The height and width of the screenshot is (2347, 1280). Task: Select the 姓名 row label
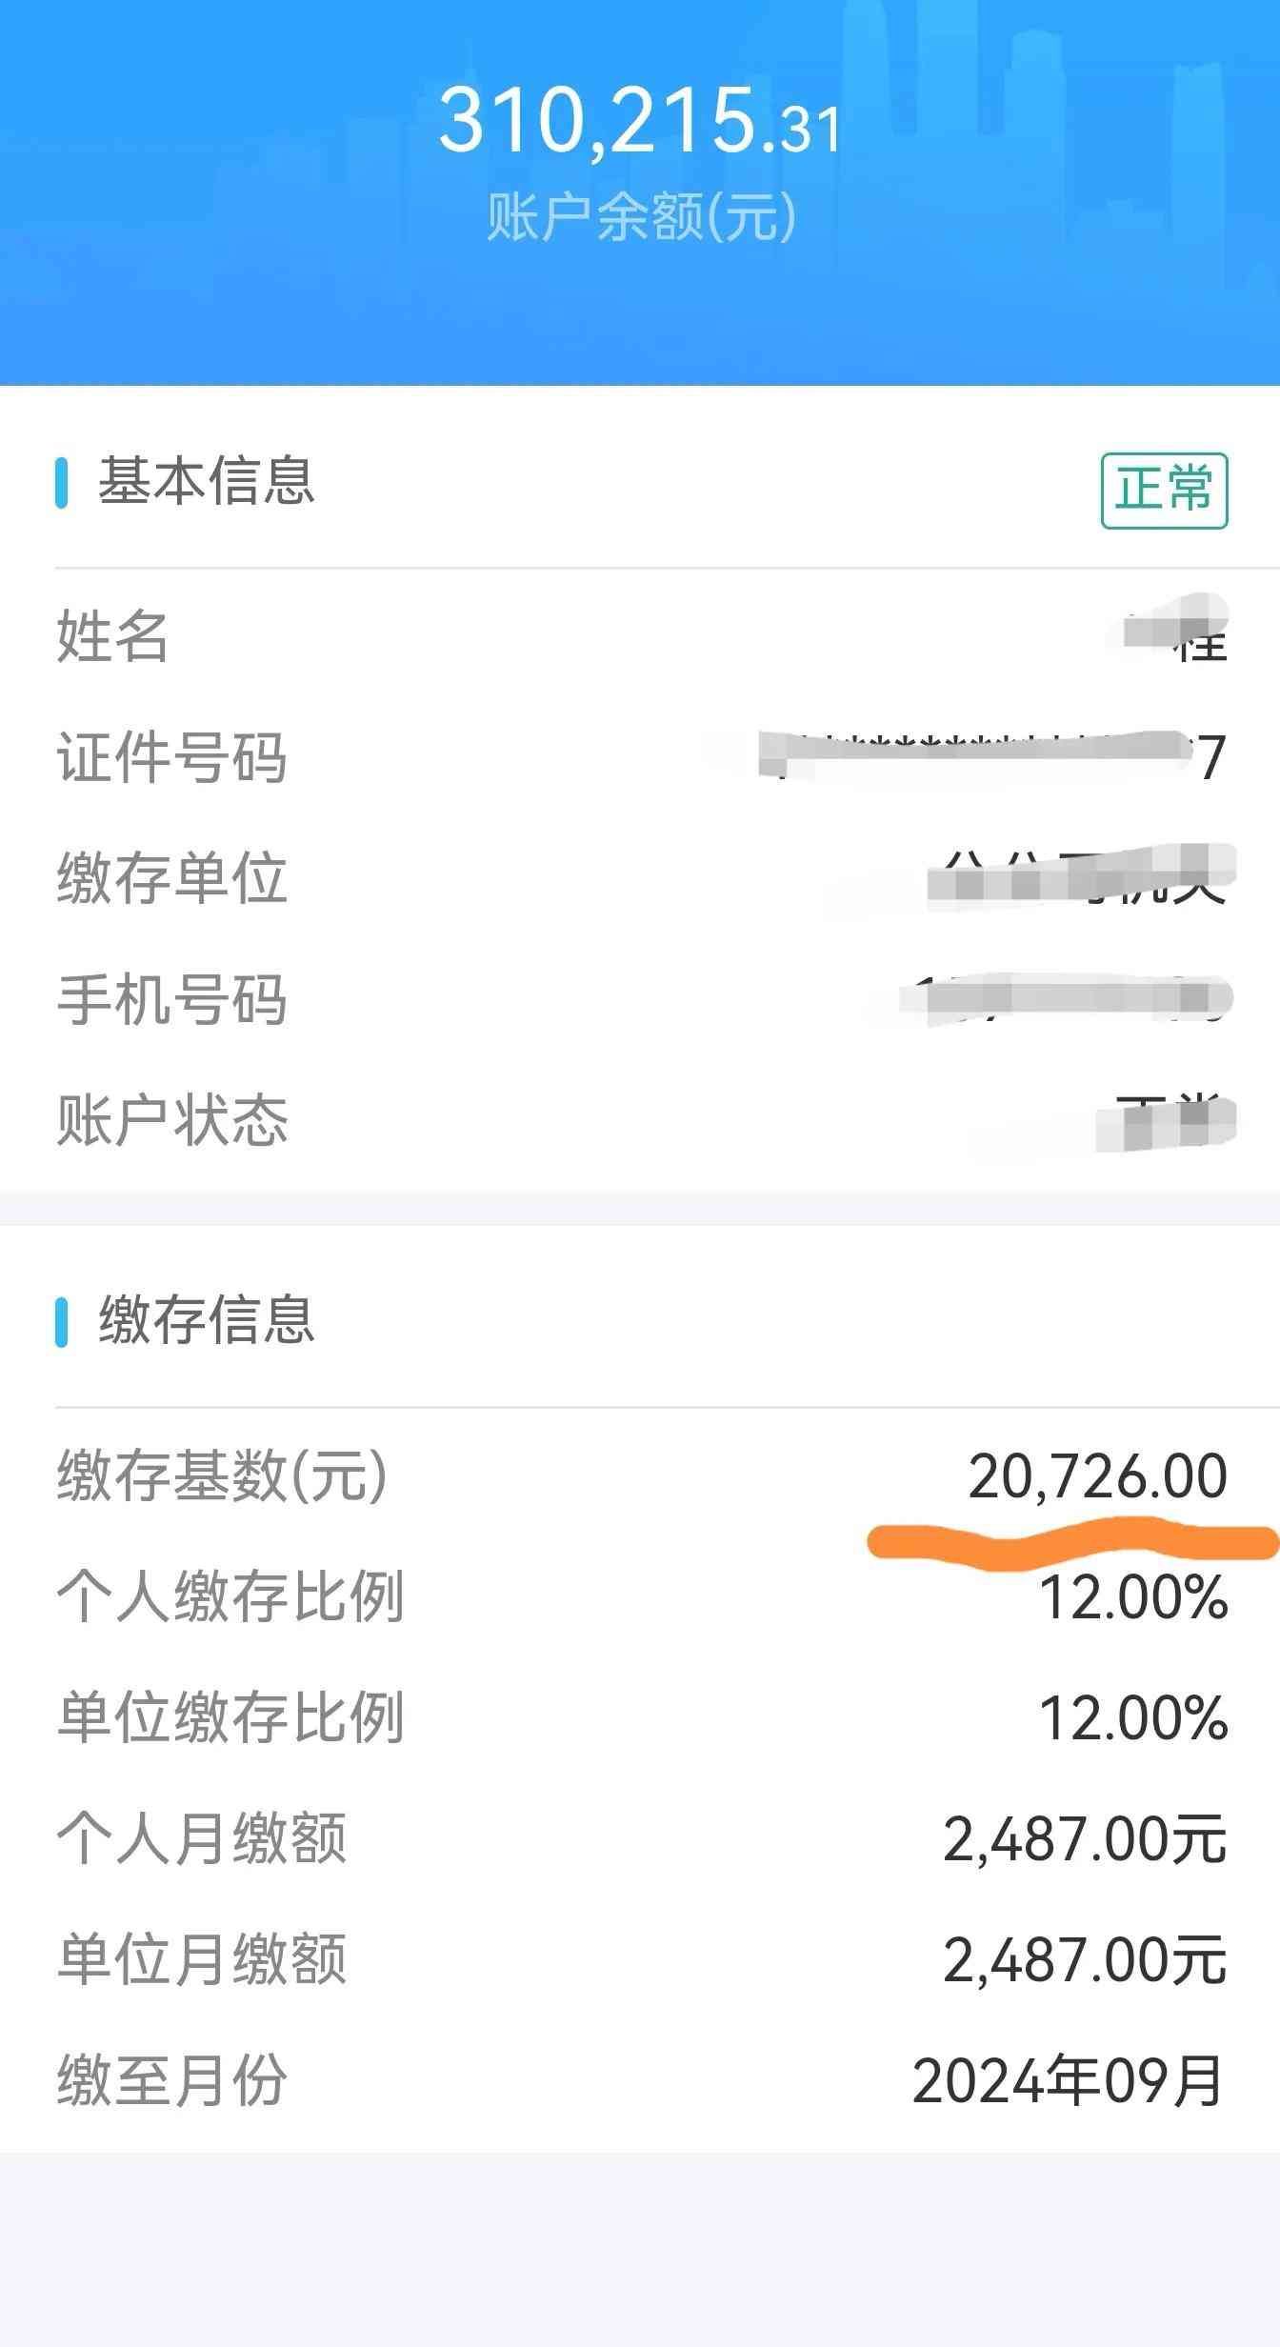click(x=112, y=636)
